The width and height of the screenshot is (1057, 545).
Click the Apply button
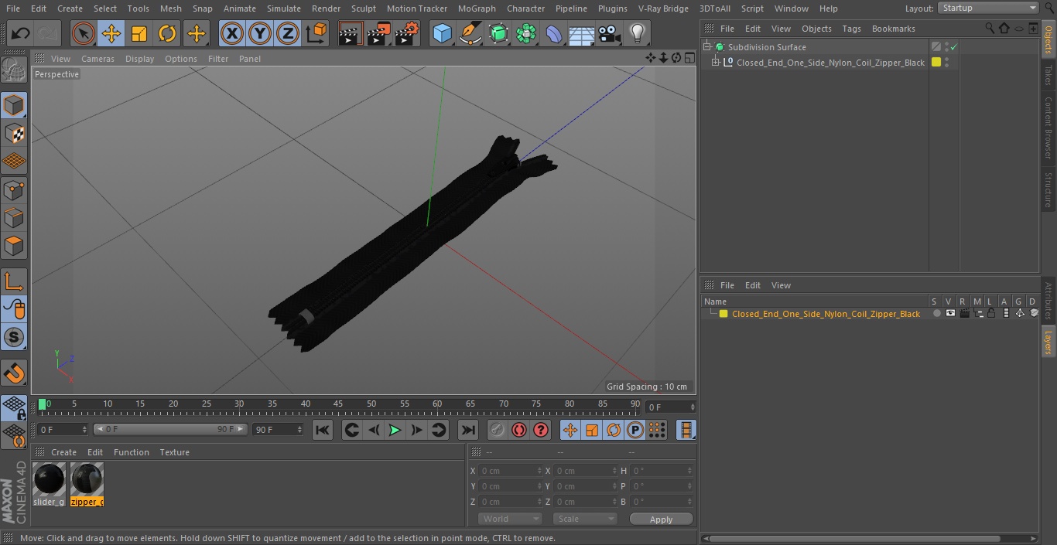(x=661, y=519)
